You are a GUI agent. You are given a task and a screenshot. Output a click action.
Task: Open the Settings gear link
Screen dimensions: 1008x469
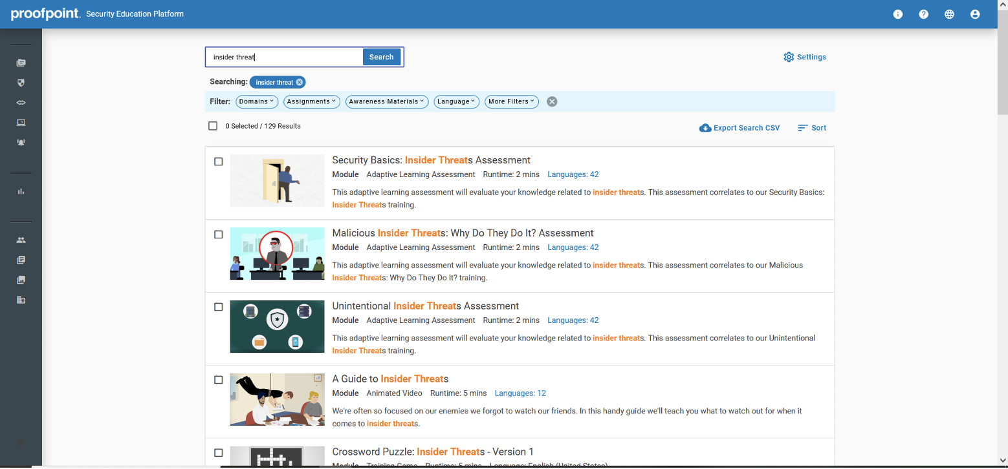[805, 57]
